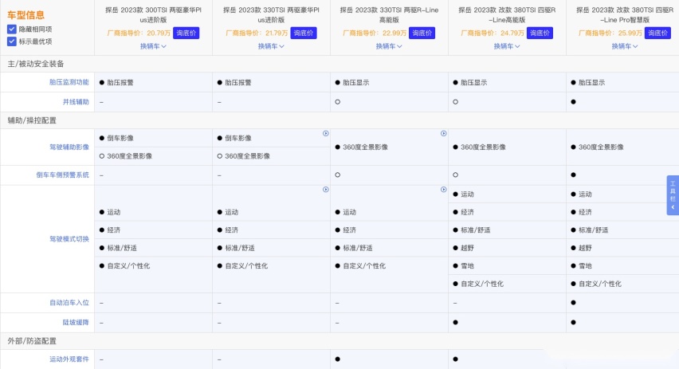Click 经济 in the 330TSI 豪华Plus column
This screenshot has width=679, height=369.
[x=232, y=230]
